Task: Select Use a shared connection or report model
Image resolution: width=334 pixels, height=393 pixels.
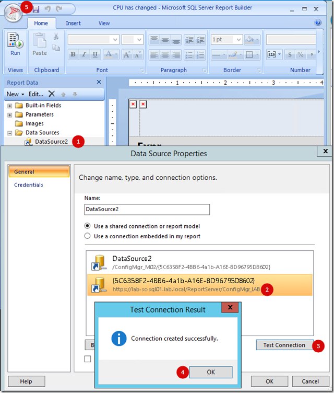Action: [x=87, y=226]
